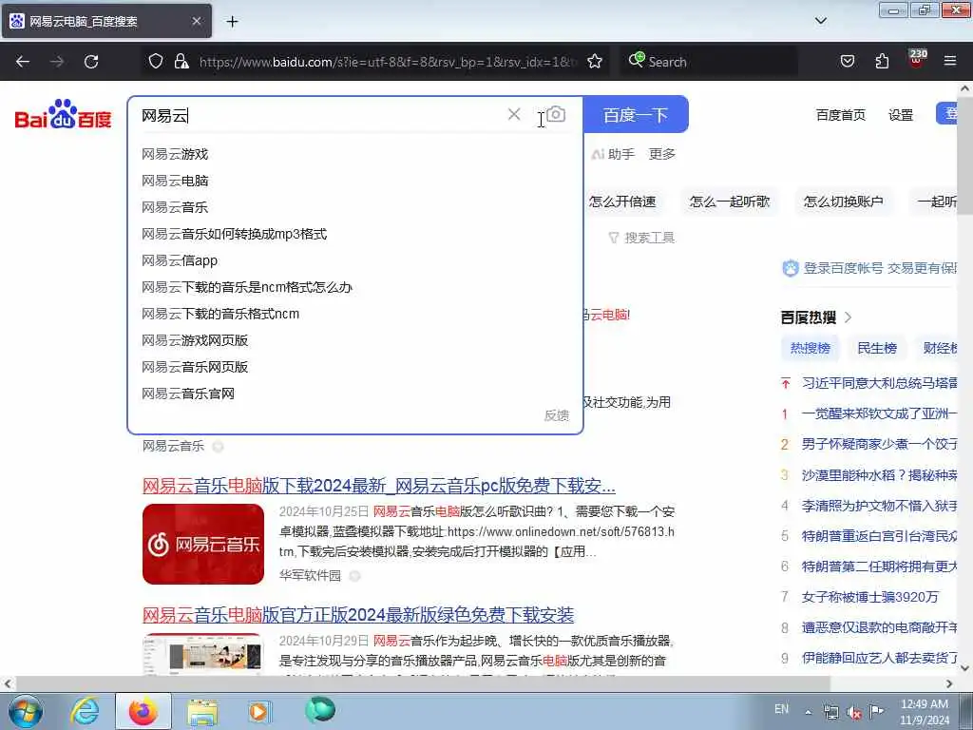Expand the list all tabs chevron
Screen dimensions: 973x730
tap(821, 21)
